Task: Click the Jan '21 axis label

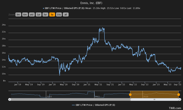Action: 87,85
